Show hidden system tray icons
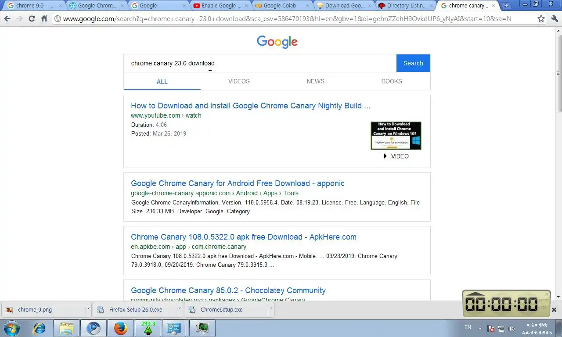This screenshot has width=562, height=337. click(480, 328)
